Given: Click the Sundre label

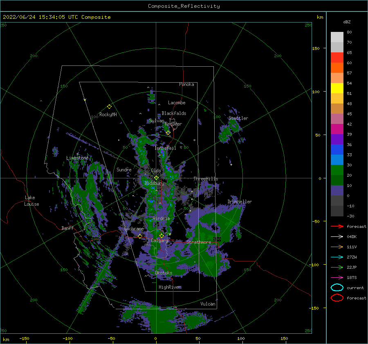Looking at the screenshot, I should pos(124,170).
